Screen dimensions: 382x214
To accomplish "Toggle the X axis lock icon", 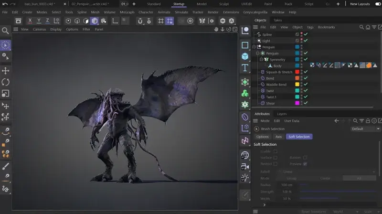I will tap(30, 21).
